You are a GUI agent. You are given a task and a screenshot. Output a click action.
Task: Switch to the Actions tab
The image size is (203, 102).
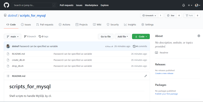(64, 24)
